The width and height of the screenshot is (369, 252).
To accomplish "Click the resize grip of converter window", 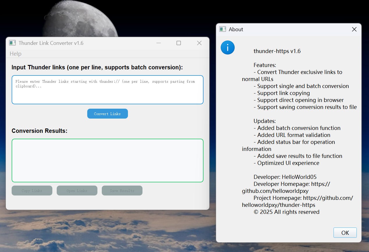I will pos(208,208).
